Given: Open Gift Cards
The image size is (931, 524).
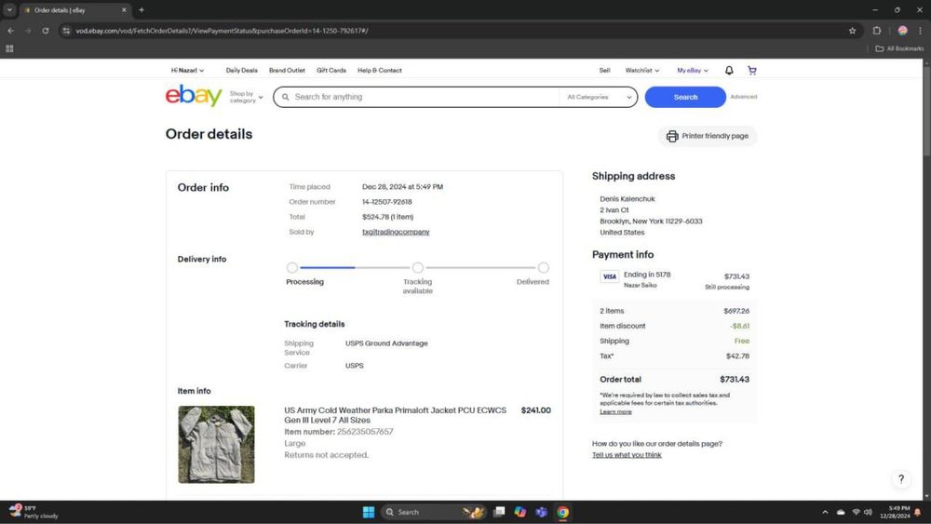Looking at the screenshot, I should click(x=331, y=70).
